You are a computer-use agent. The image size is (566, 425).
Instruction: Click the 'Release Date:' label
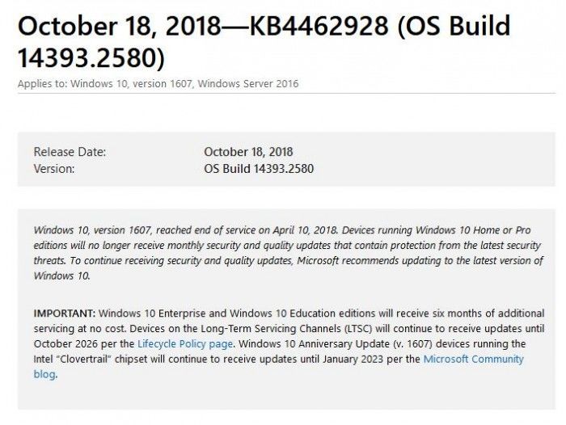pos(70,152)
